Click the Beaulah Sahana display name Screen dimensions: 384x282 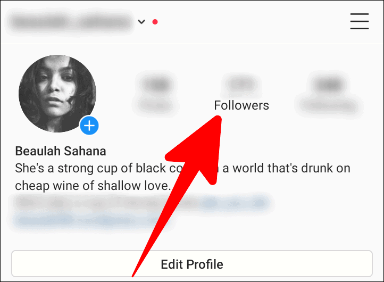click(61, 151)
